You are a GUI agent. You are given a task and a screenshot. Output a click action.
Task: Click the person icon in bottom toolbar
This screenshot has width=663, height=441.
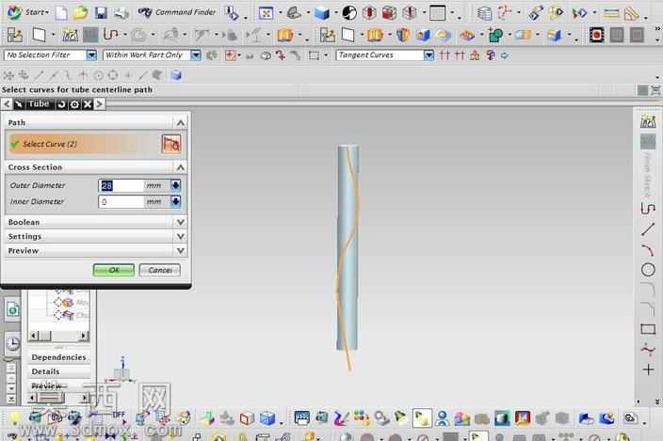pos(443,418)
